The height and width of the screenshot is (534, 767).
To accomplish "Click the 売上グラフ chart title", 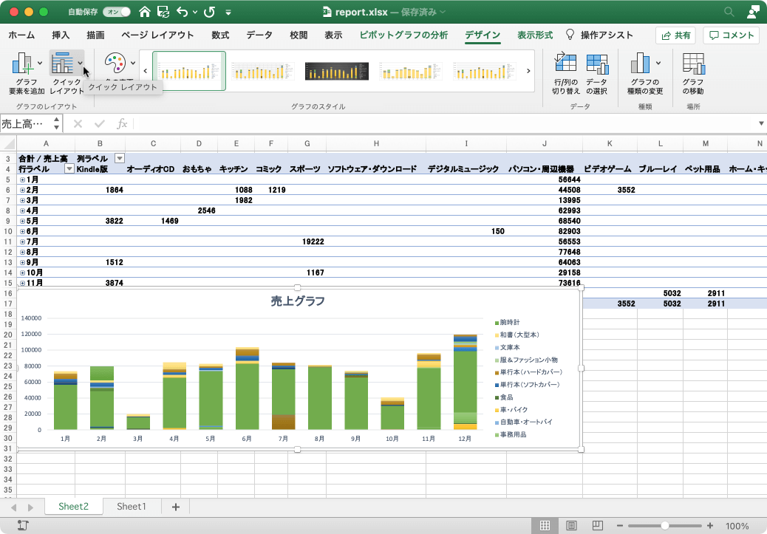I will [297, 301].
